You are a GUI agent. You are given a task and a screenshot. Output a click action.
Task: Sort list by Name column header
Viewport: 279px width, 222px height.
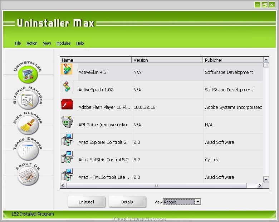coord(96,60)
